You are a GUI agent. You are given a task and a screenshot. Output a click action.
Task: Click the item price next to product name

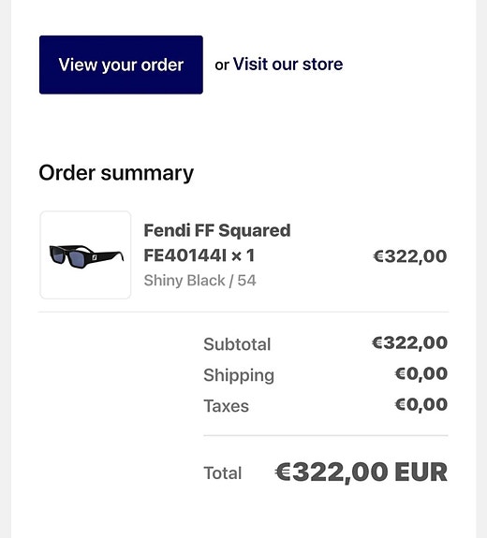(410, 256)
